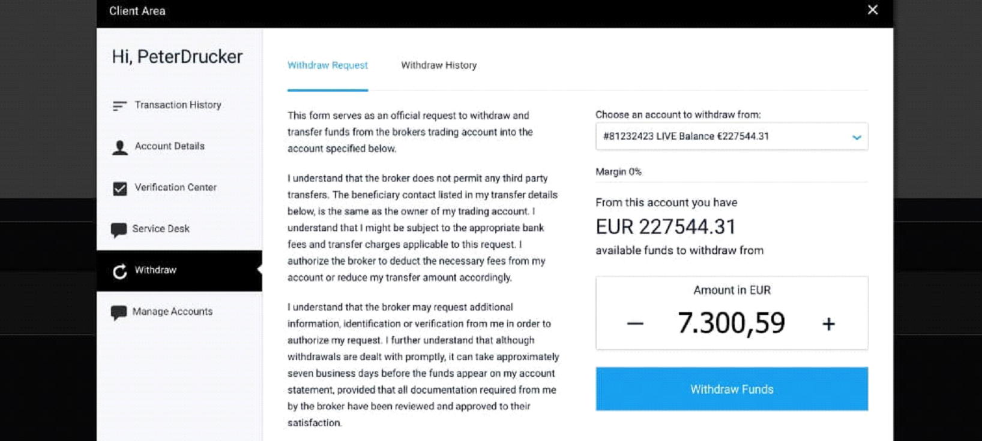Expand the withdraw account dropdown arrow

click(857, 137)
